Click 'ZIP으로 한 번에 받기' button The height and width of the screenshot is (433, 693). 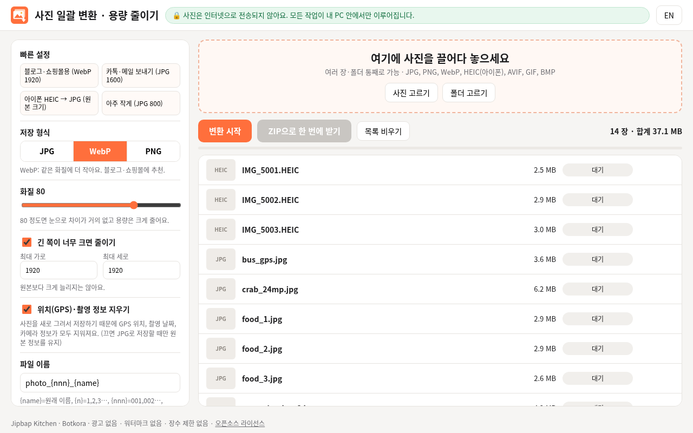point(304,131)
